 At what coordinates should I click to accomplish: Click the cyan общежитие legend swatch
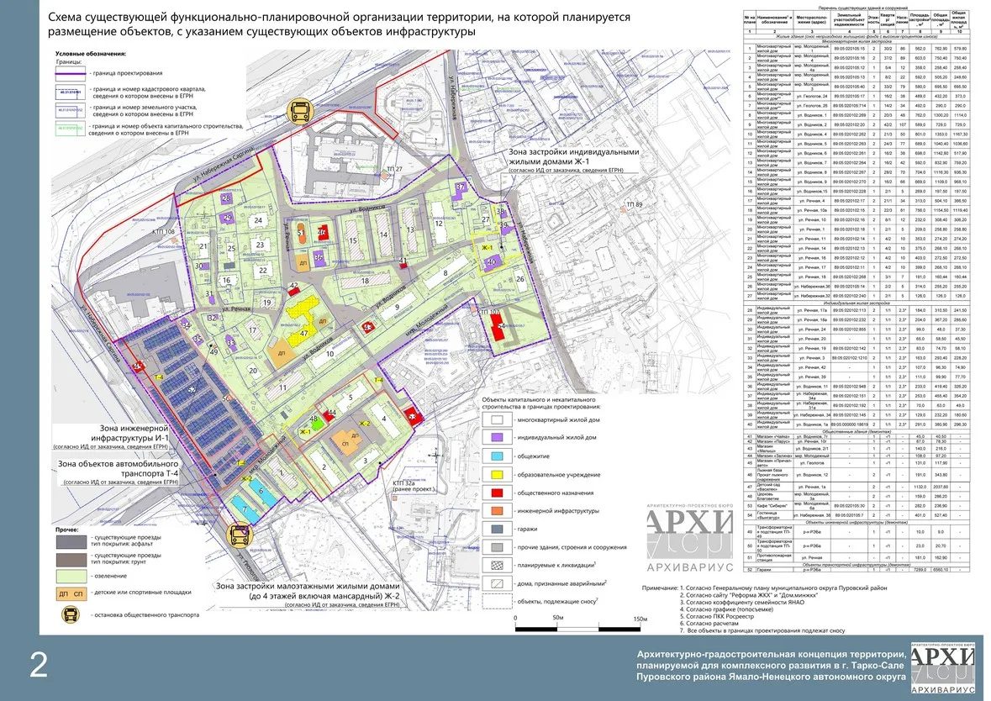498,456
